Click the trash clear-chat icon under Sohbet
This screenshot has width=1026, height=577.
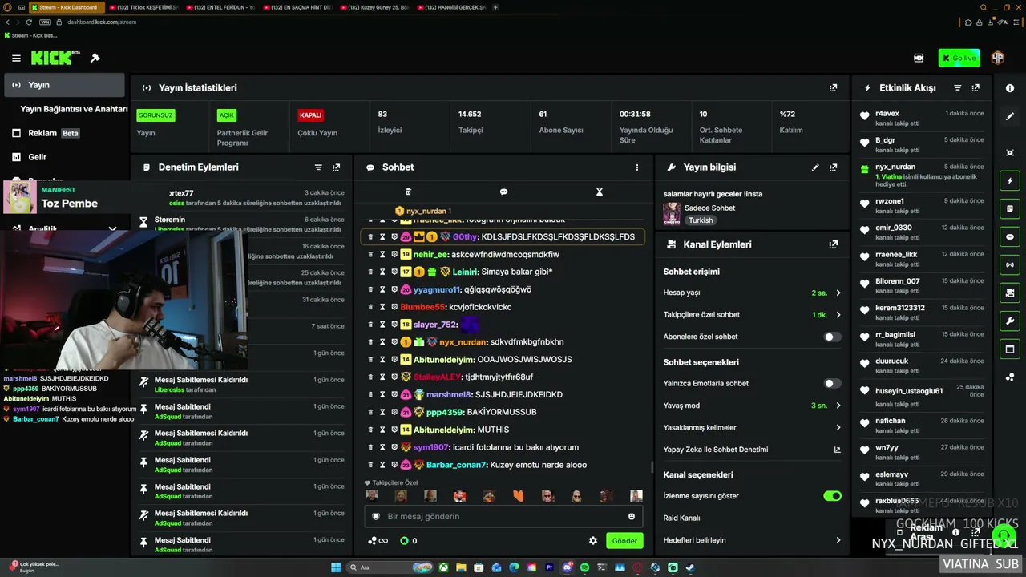[408, 192]
